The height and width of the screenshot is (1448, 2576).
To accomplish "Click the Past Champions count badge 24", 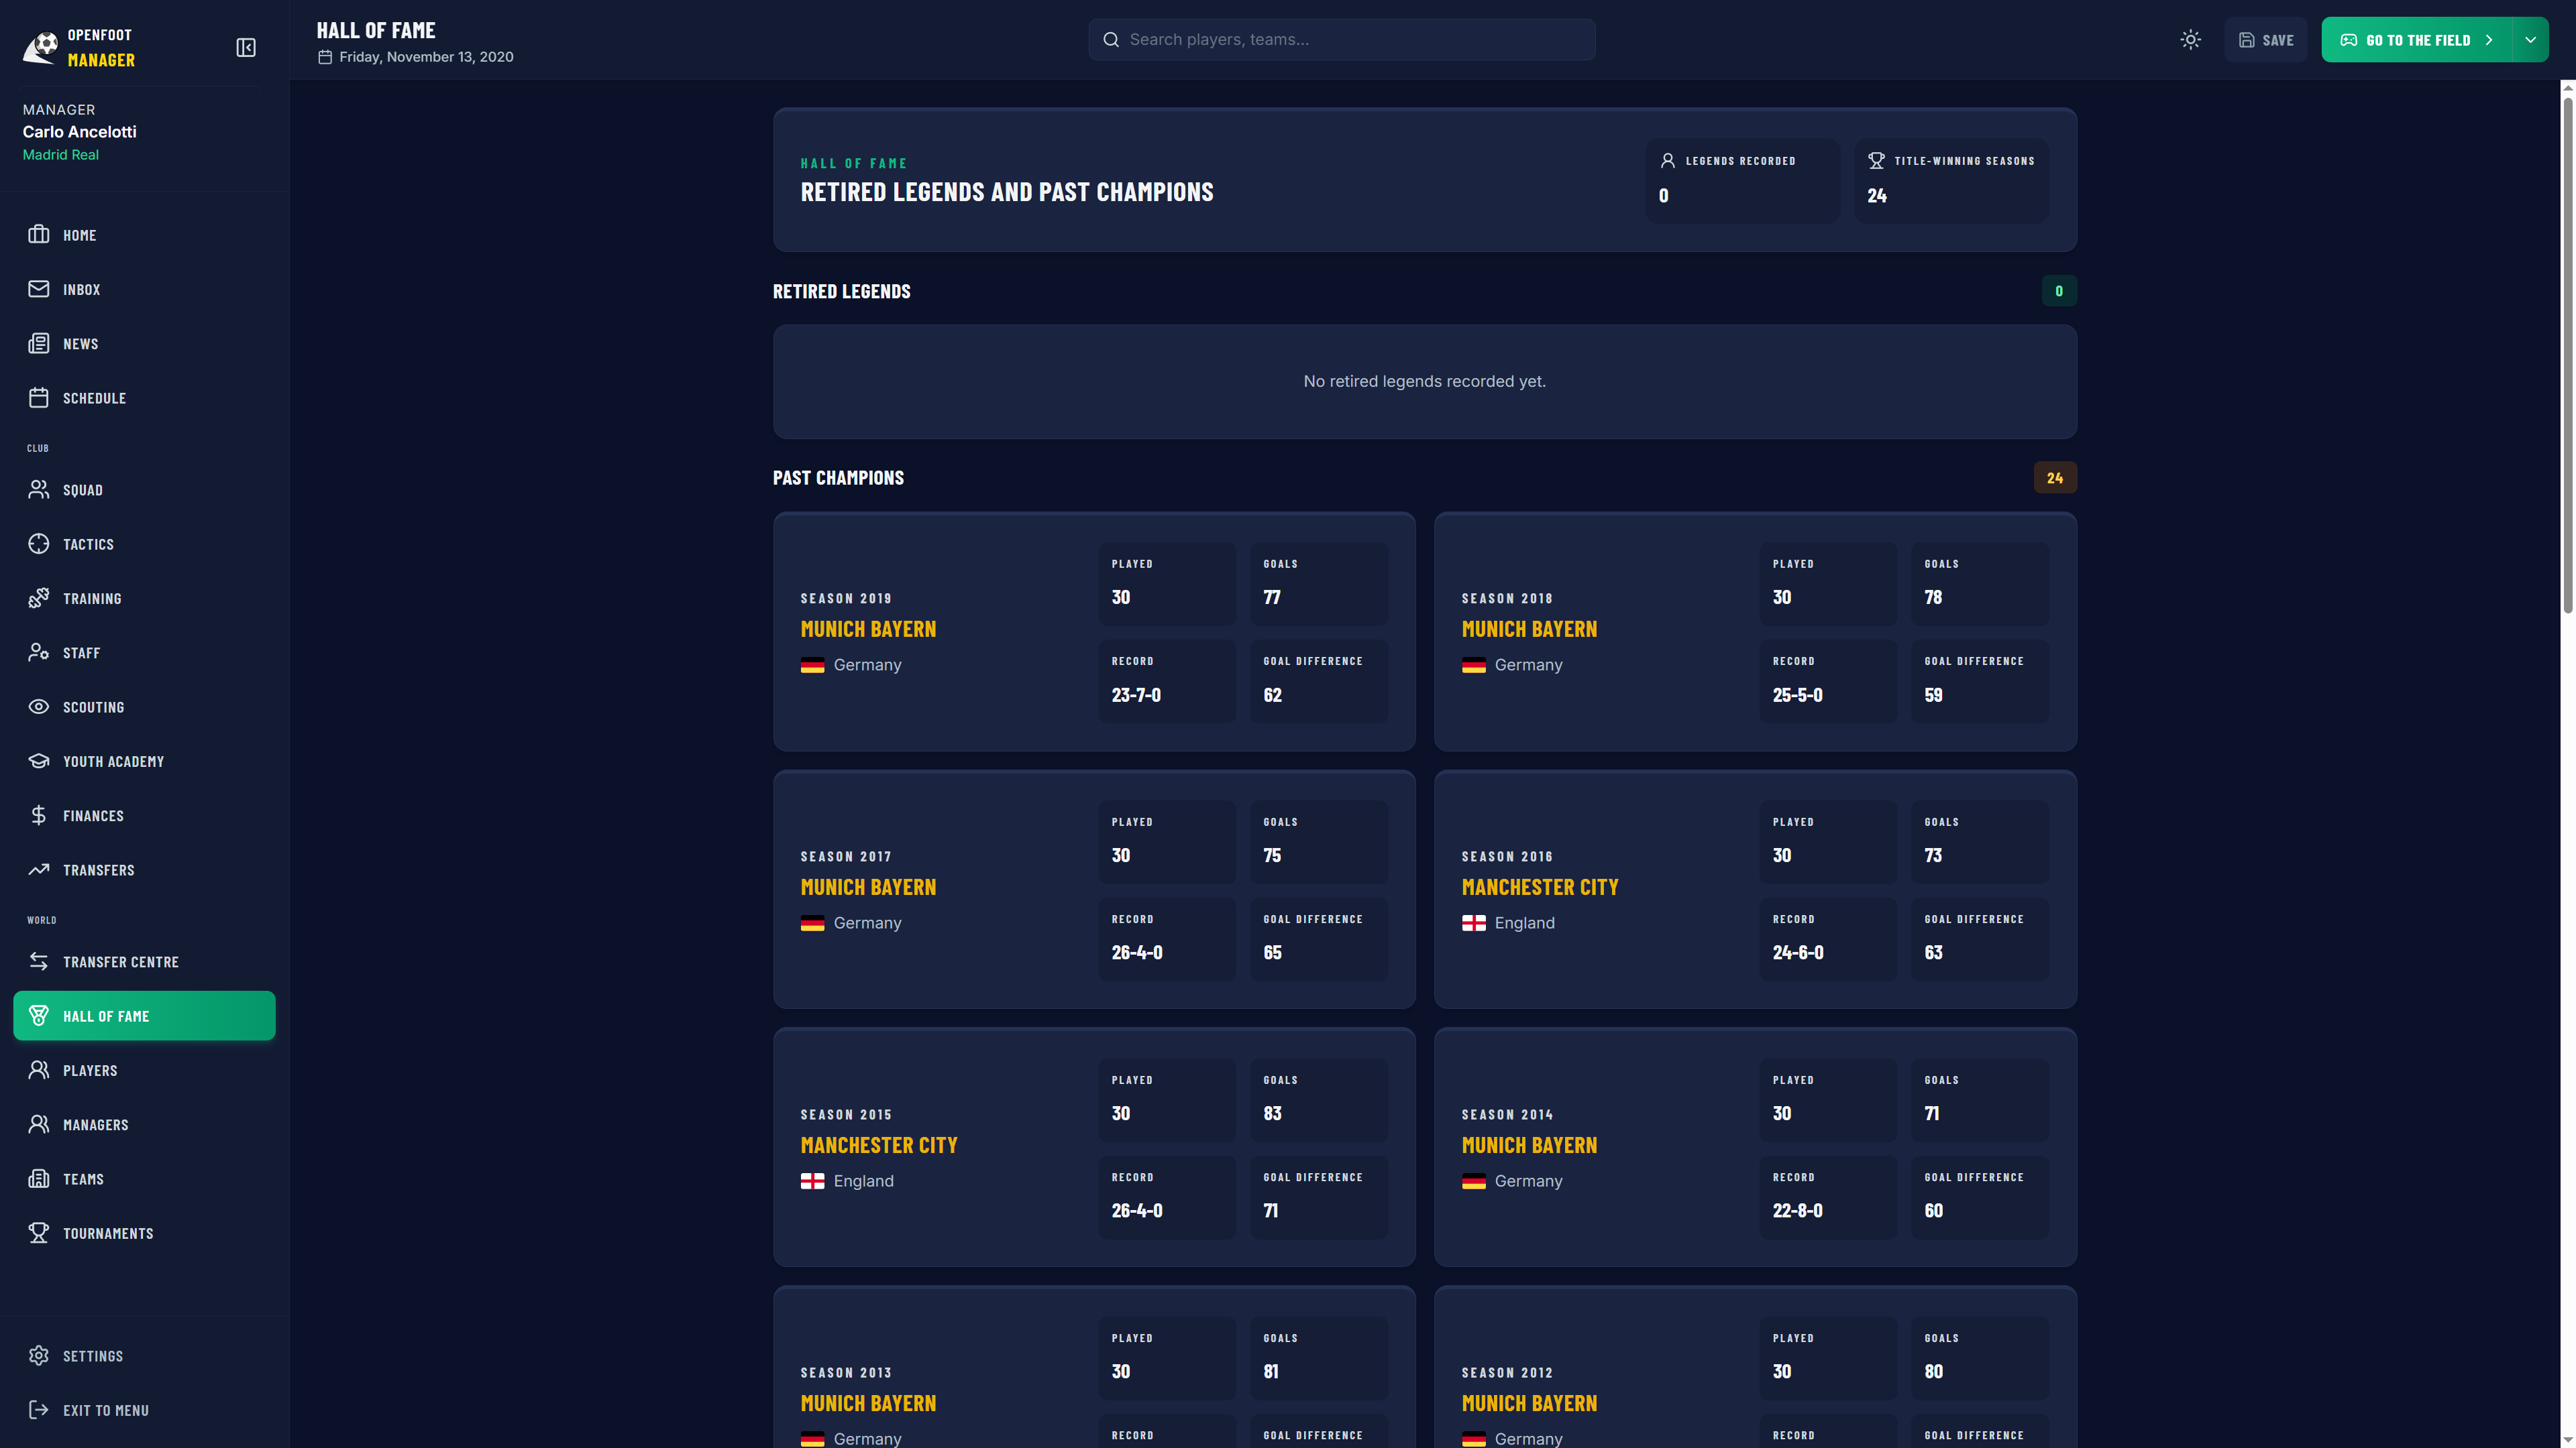I will click(2055, 478).
